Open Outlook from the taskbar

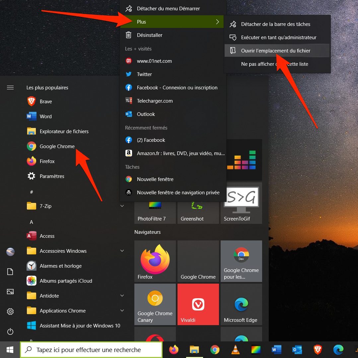(297, 350)
